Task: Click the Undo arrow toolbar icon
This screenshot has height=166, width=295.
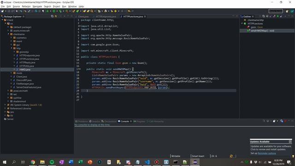Action: coord(129,11)
